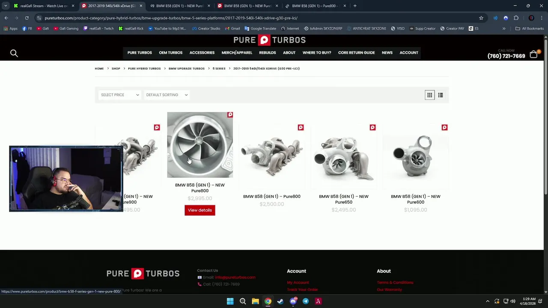The image size is (548, 308).
Task: Open the Apps bookmarks shortcut
Action: [10, 29]
